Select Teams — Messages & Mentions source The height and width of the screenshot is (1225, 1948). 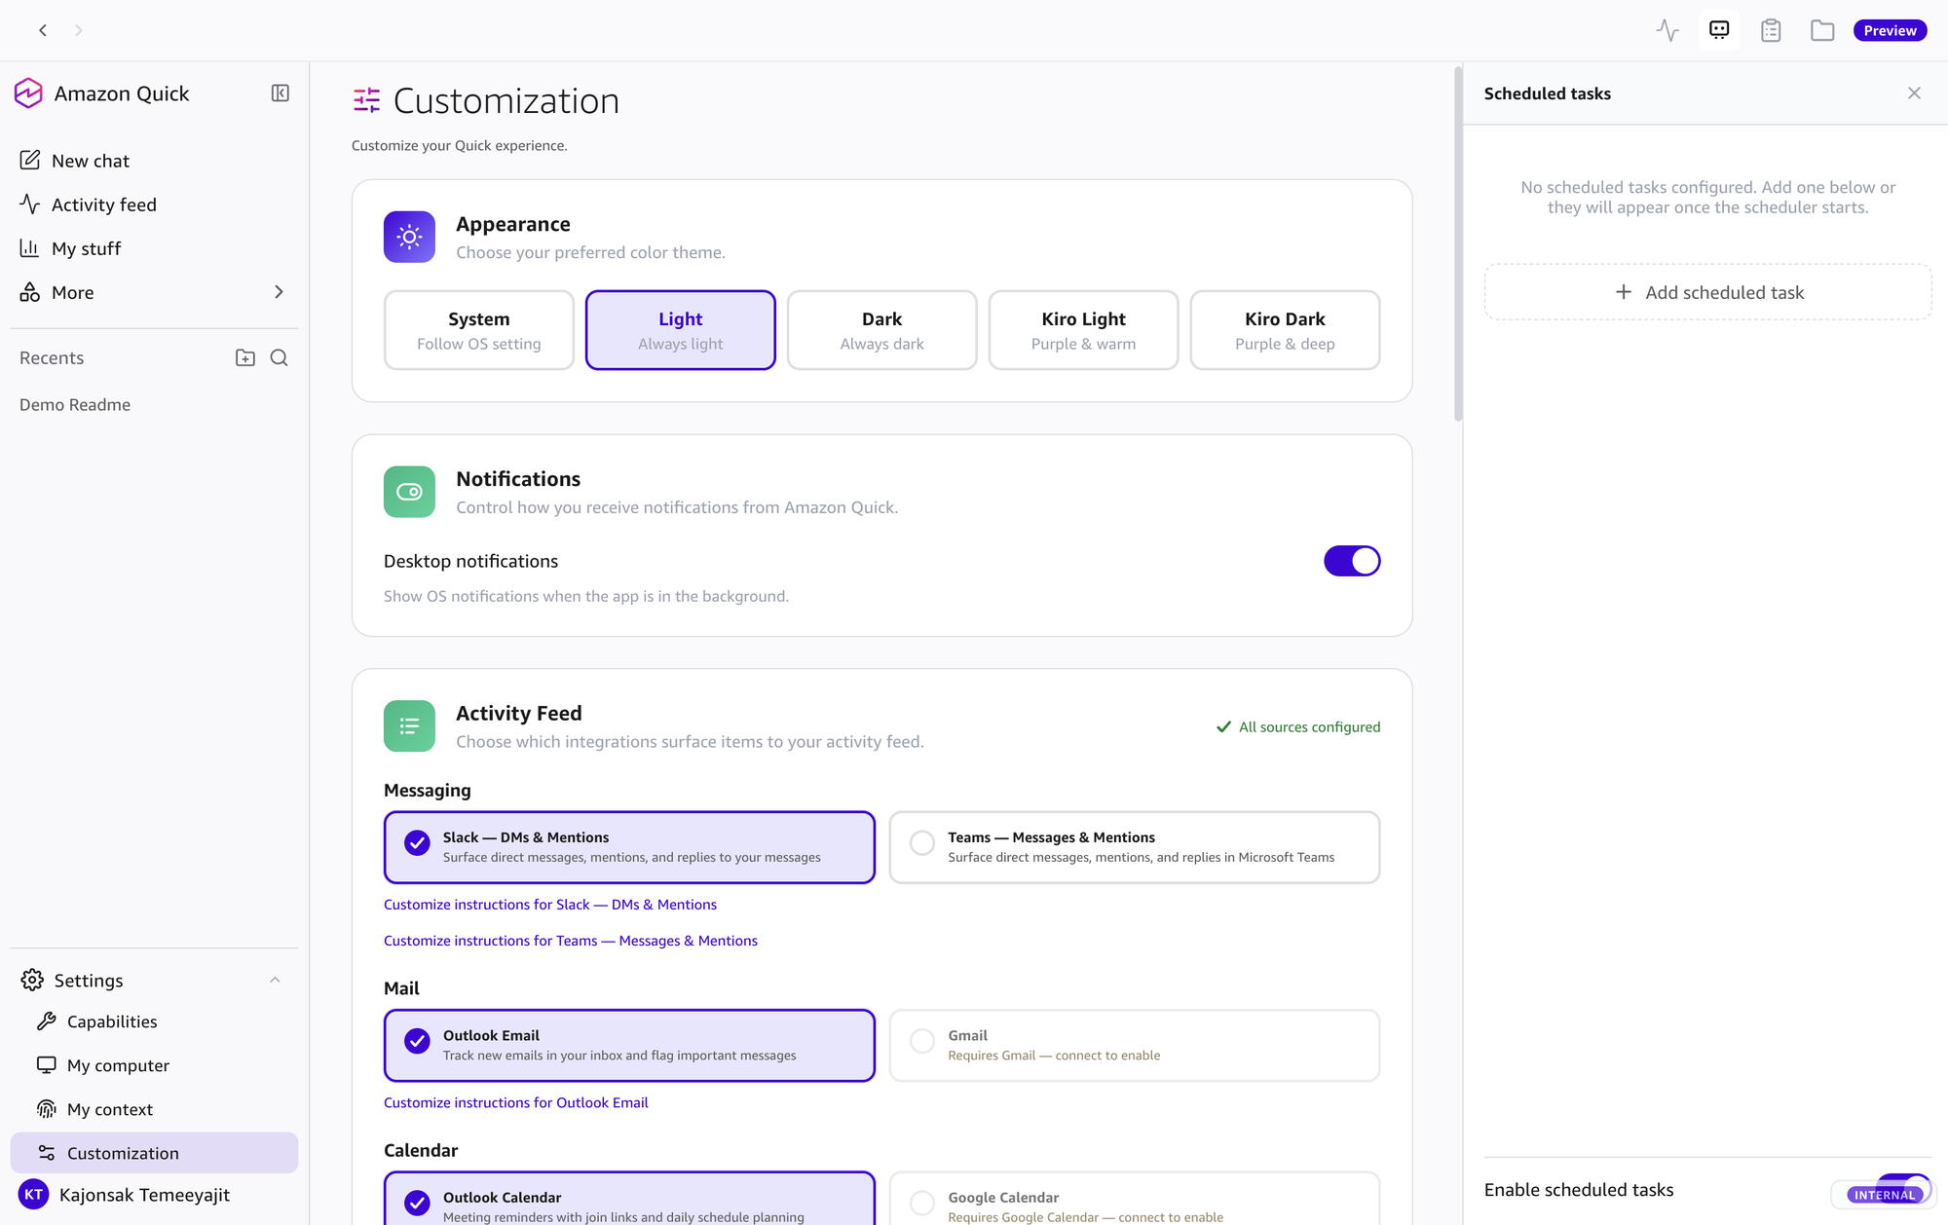pos(1135,847)
